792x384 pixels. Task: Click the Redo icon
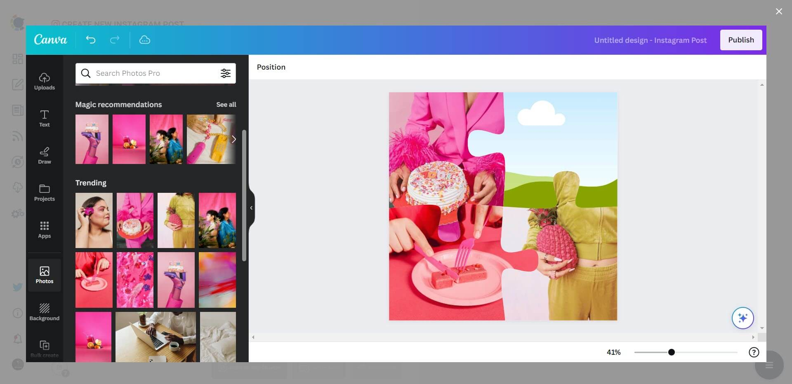[114, 40]
